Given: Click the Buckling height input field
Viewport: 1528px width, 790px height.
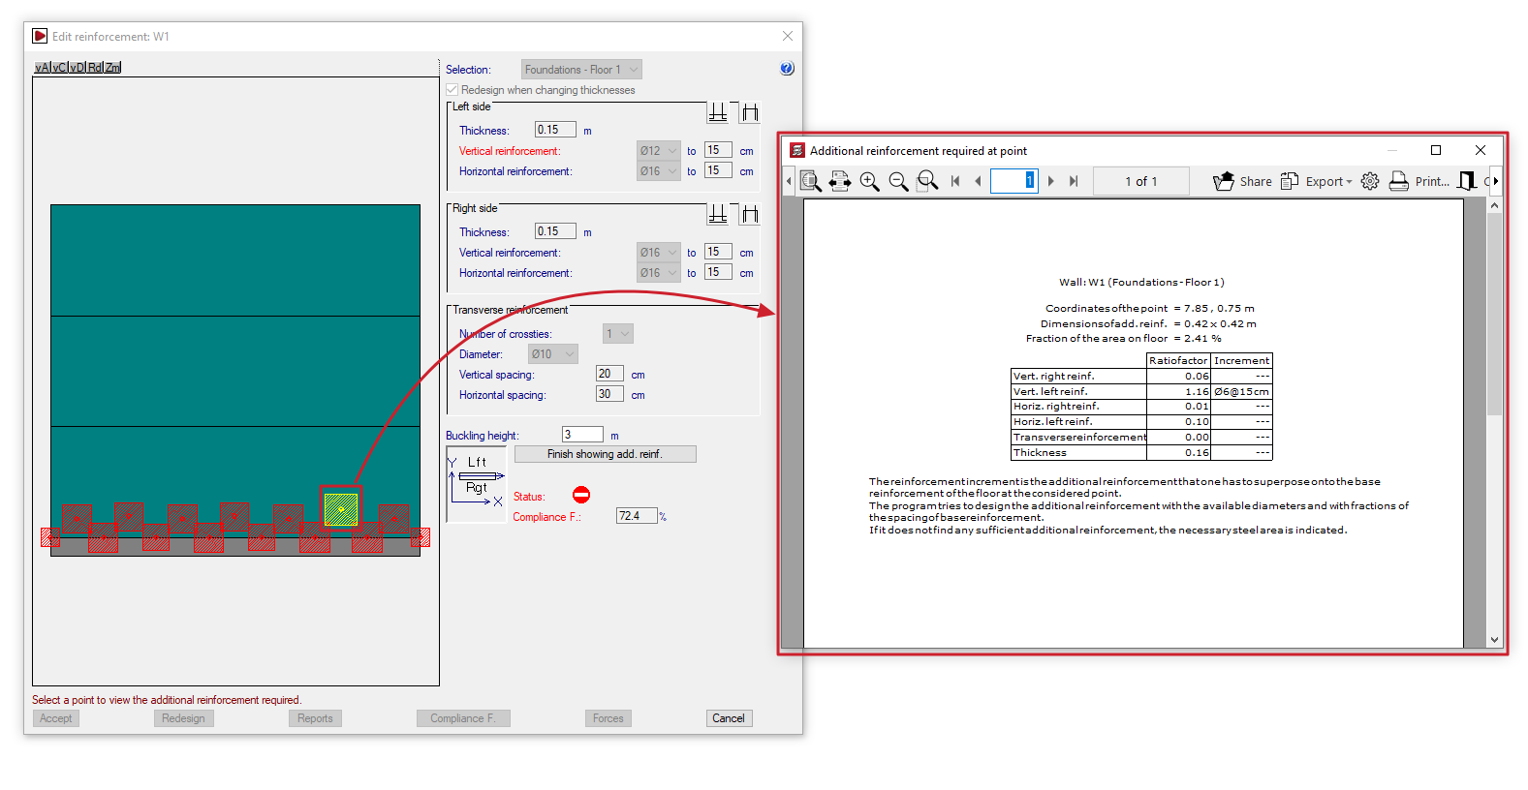Looking at the screenshot, I should (582, 435).
